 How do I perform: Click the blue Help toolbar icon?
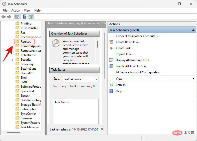pyautogui.click(x=25, y=17)
